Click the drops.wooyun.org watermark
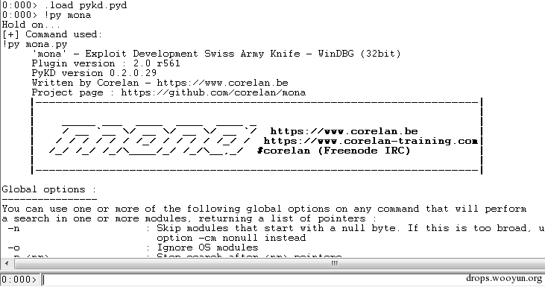This screenshot has width=545, height=287. point(504,278)
